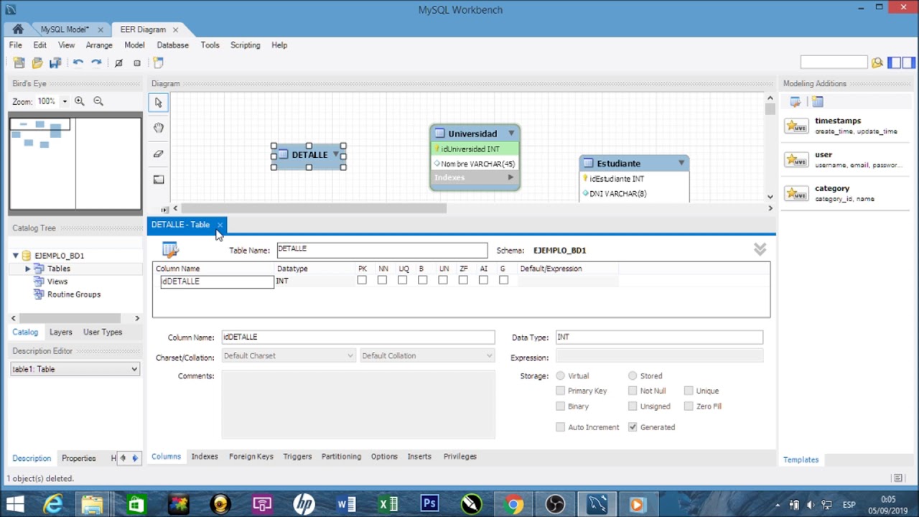
Task: Click the Bird's Eye diagram thumbnail
Action: [75, 164]
